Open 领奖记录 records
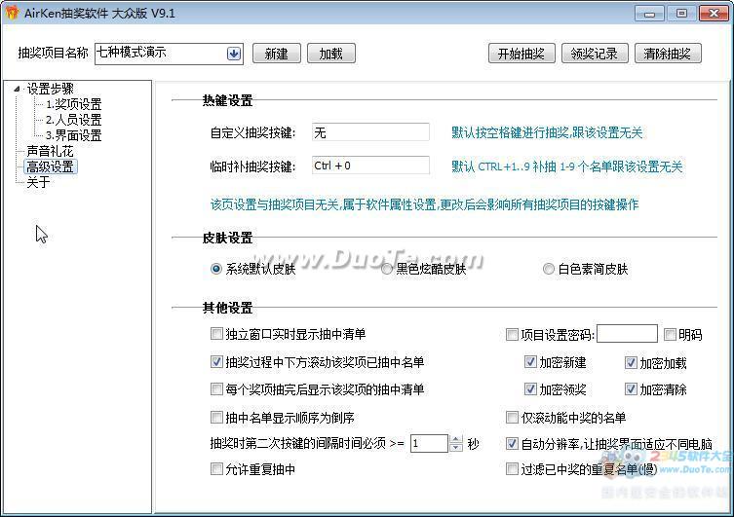 pyautogui.click(x=595, y=54)
